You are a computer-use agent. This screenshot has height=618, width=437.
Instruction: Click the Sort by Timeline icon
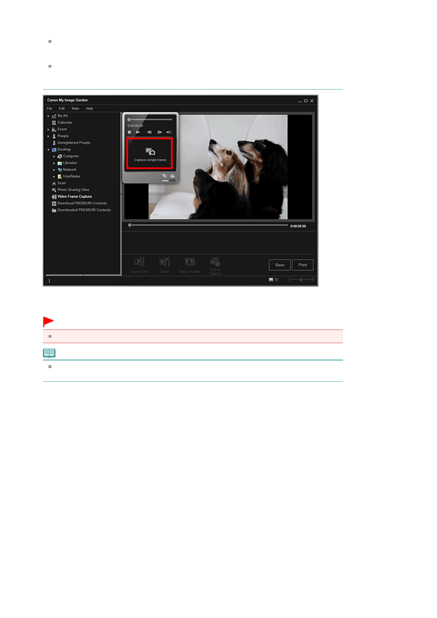click(x=215, y=262)
